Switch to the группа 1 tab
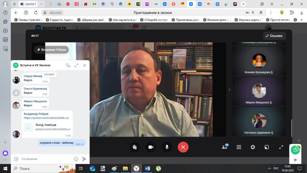Viewport: 307px width, 173px height. pos(29,4)
